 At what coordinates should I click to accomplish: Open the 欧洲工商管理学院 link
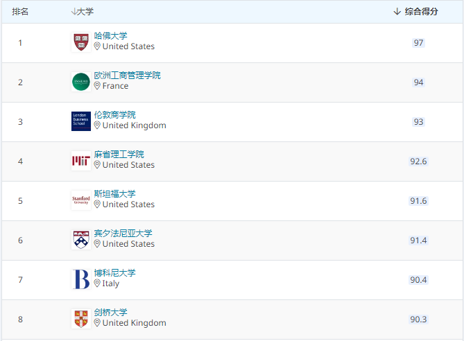click(127, 76)
